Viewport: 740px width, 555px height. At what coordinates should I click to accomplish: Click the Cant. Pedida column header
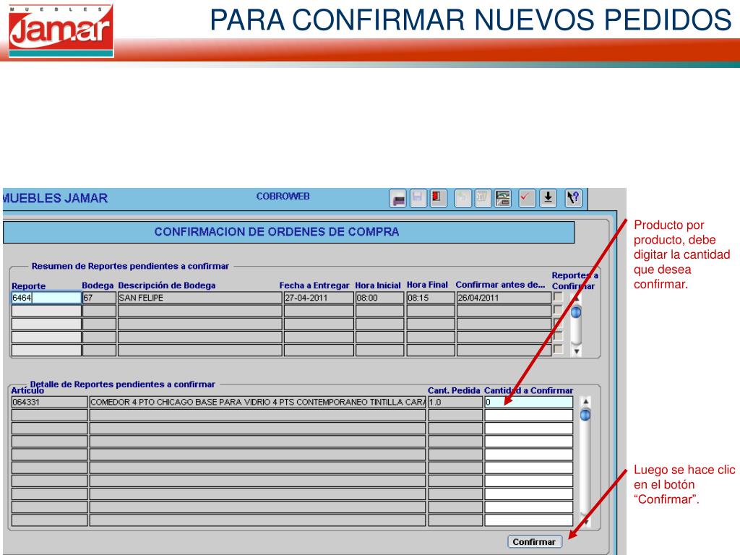(x=454, y=391)
